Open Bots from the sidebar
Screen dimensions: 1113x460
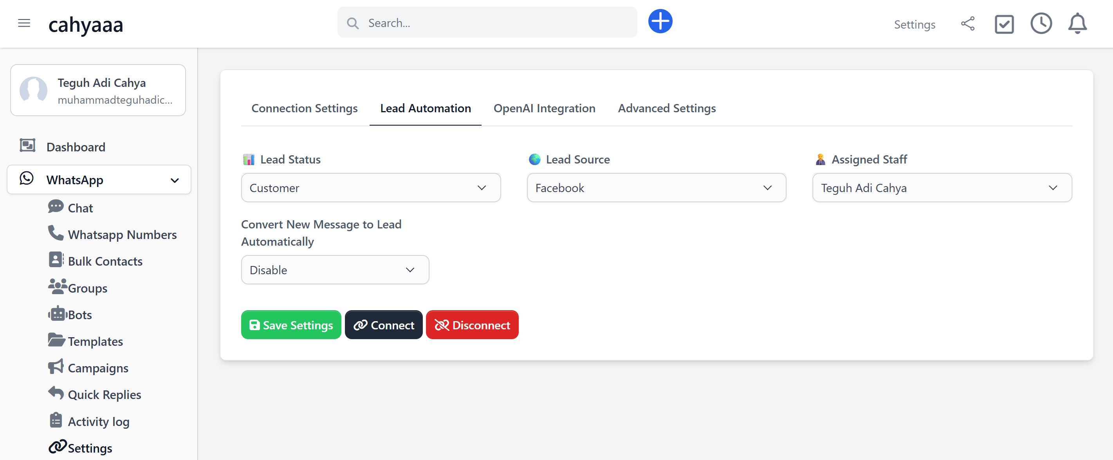click(x=79, y=314)
